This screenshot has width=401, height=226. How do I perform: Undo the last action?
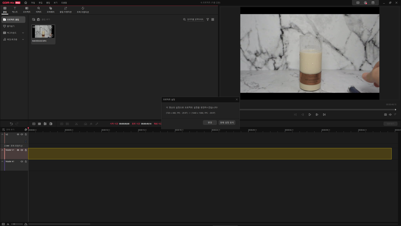(11, 124)
